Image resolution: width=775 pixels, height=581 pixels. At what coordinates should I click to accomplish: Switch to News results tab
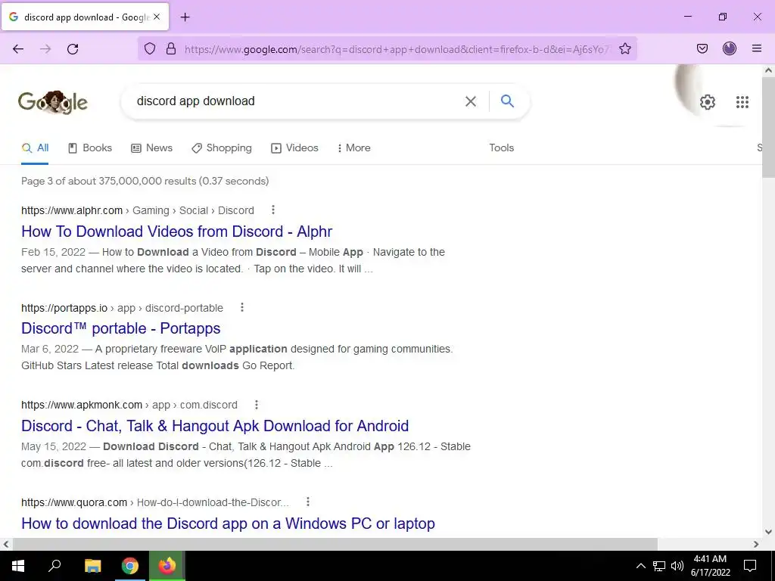(151, 148)
